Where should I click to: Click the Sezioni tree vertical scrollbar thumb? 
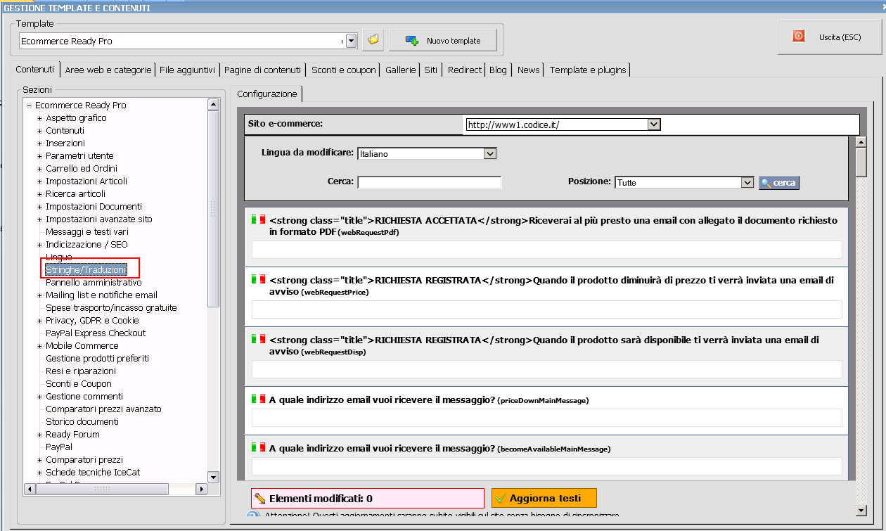coord(214,208)
